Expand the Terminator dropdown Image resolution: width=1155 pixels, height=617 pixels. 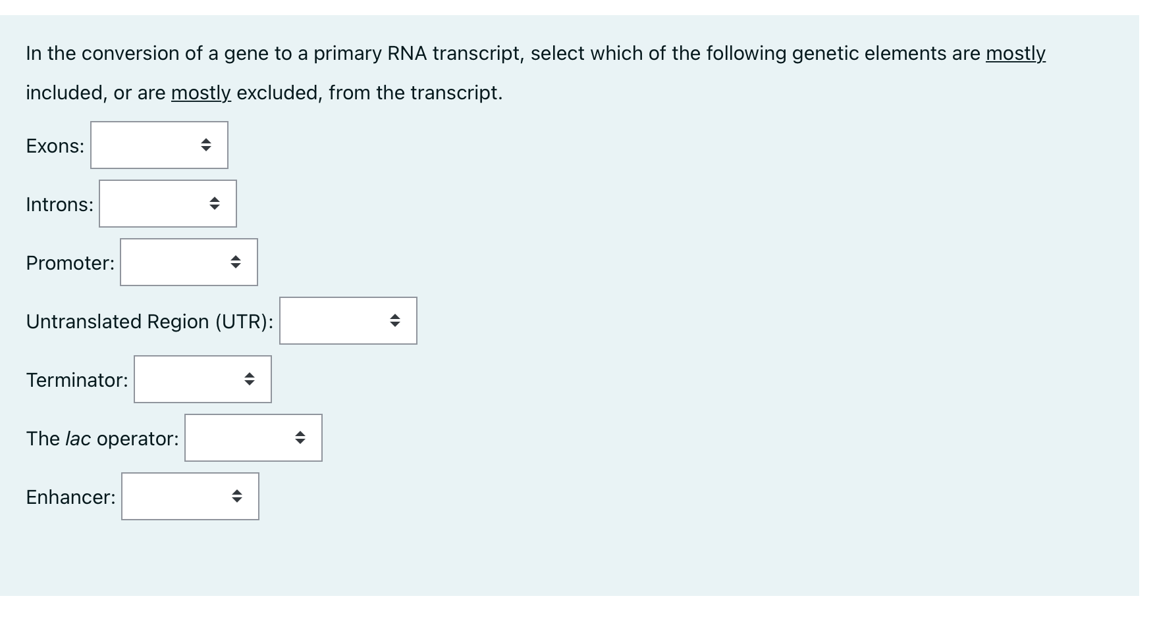(x=202, y=379)
